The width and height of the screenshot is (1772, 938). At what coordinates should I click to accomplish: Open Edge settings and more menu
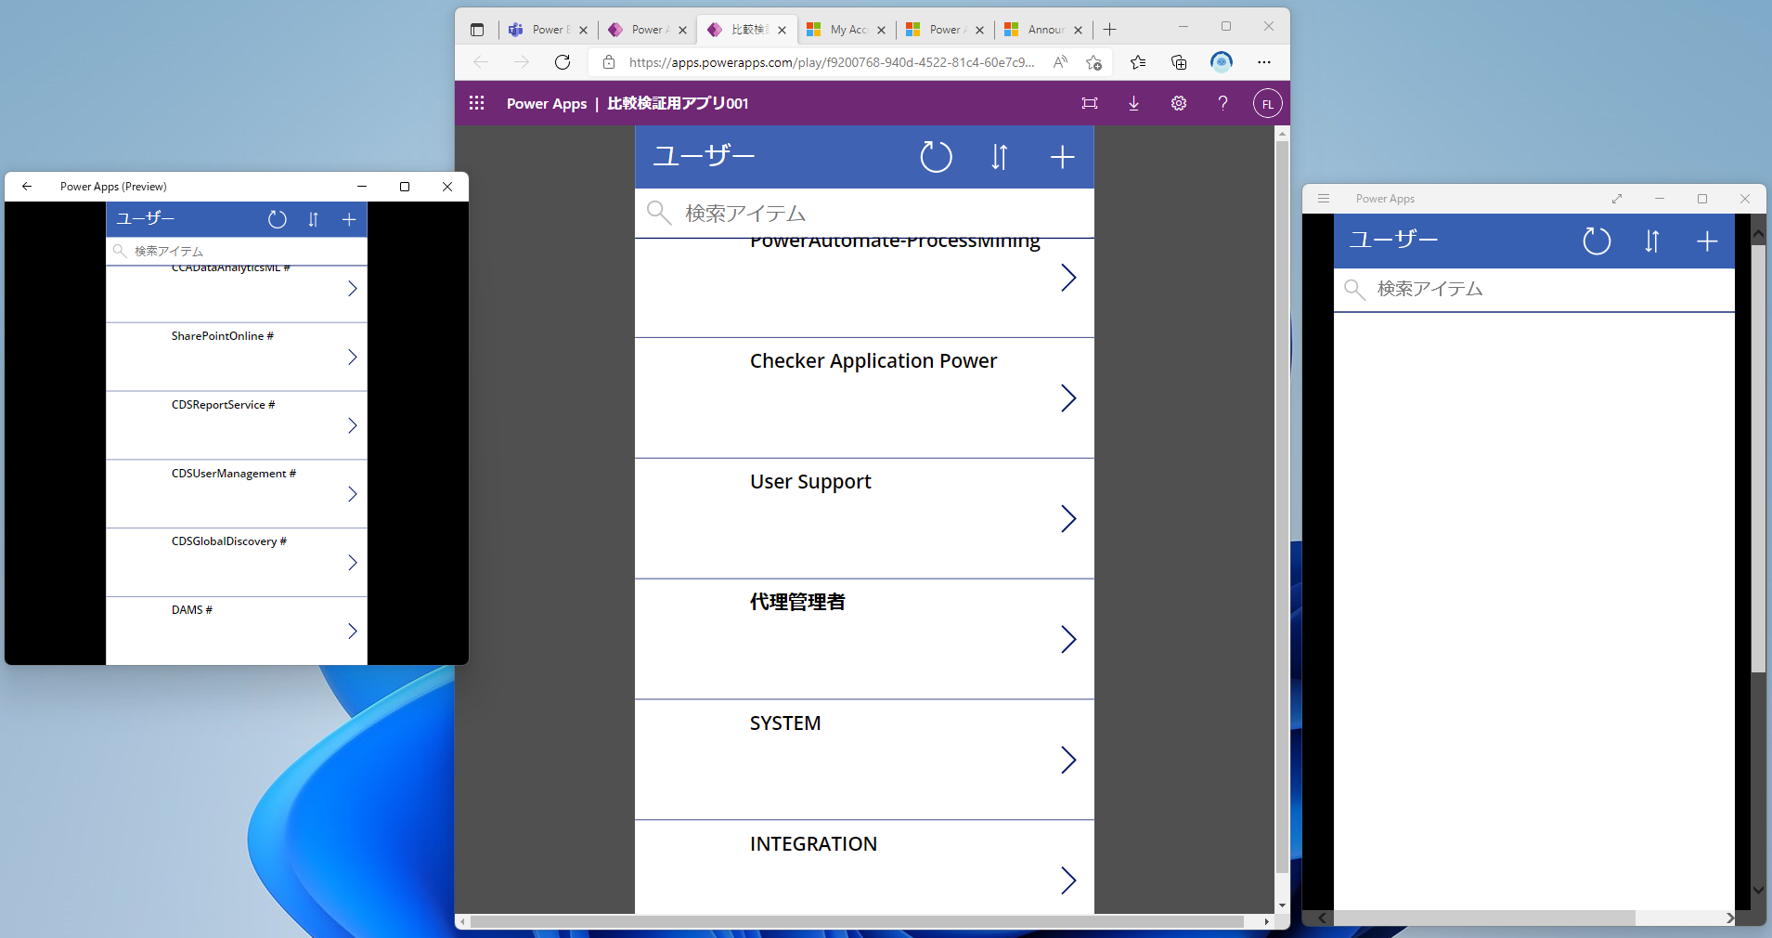(1264, 62)
